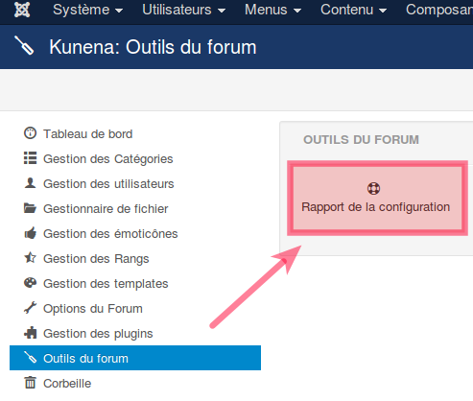Open the Menus dropdown
This screenshot has width=473, height=401.
click(272, 10)
